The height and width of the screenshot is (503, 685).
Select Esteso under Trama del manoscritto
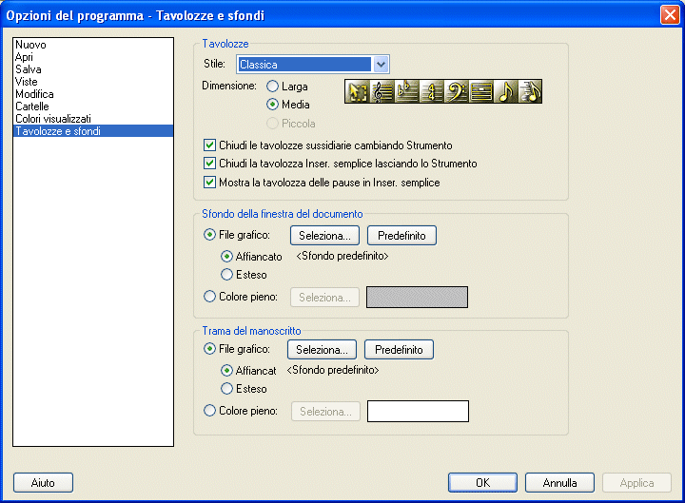point(226,389)
